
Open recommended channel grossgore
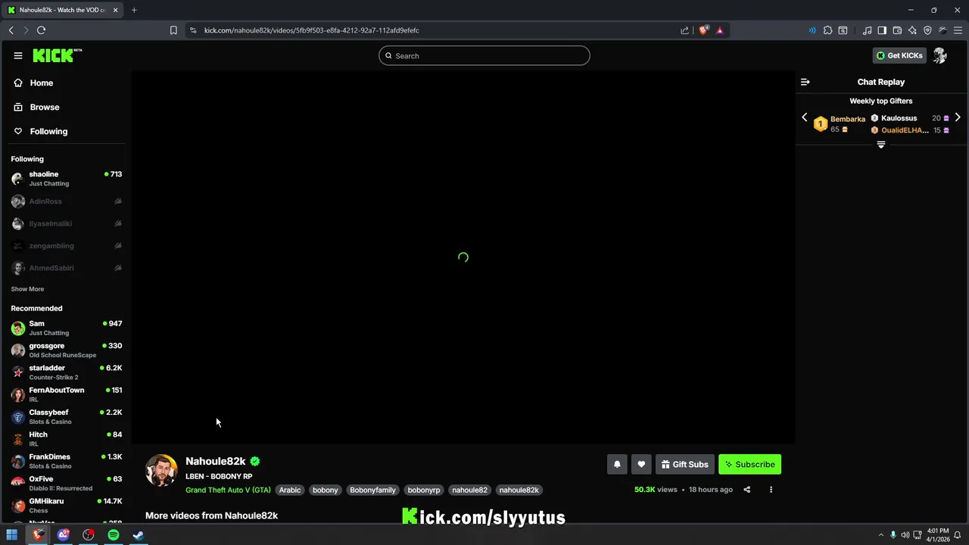pyautogui.click(x=66, y=350)
